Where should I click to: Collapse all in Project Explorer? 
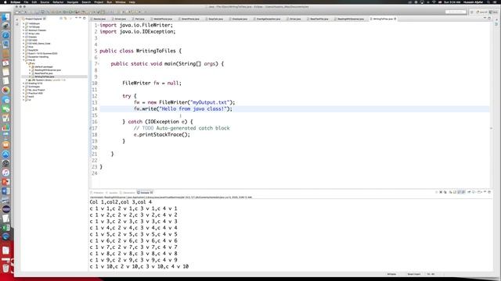click(61, 19)
